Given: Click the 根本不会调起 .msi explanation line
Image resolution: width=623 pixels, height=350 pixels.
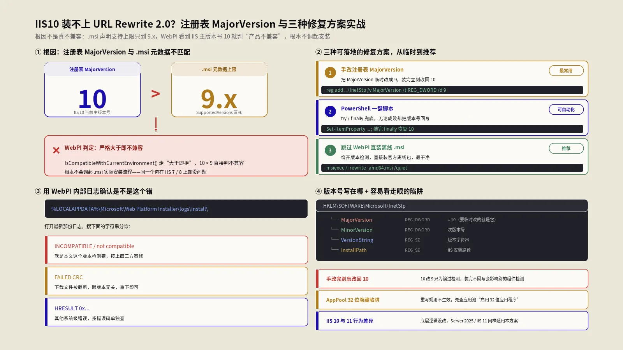Looking at the screenshot, I should [136, 172].
